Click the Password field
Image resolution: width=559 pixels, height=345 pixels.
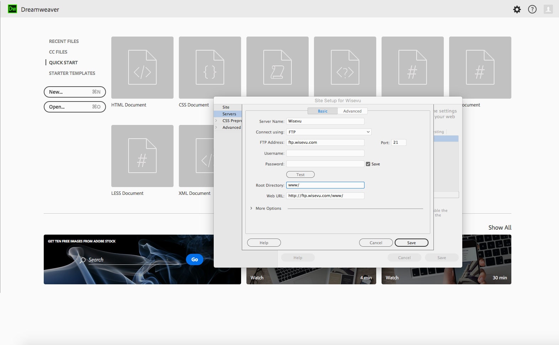pos(325,164)
